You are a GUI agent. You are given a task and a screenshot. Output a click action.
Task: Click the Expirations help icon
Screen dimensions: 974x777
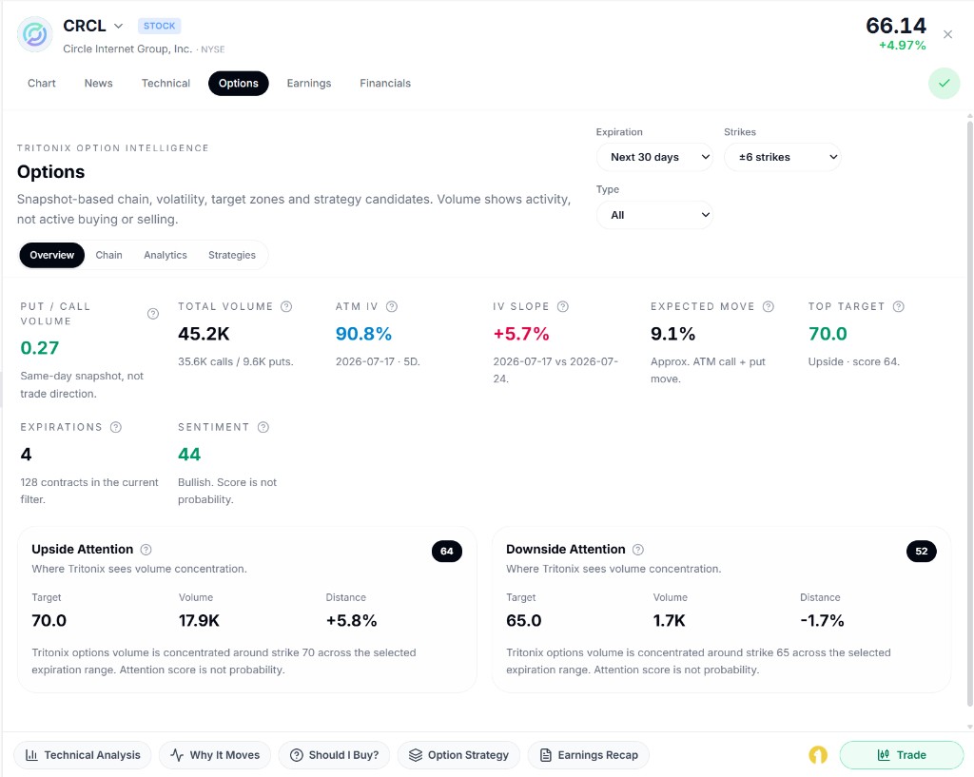tap(116, 427)
